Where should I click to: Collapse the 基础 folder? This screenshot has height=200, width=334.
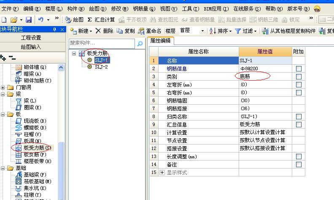3,168
